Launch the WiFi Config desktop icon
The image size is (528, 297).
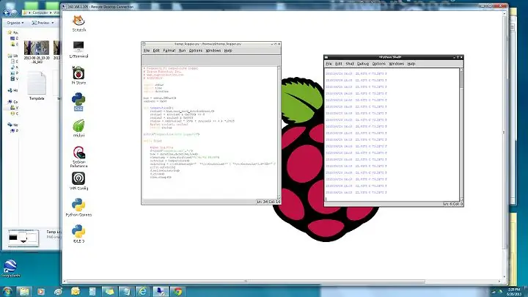(x=78, y=181)
